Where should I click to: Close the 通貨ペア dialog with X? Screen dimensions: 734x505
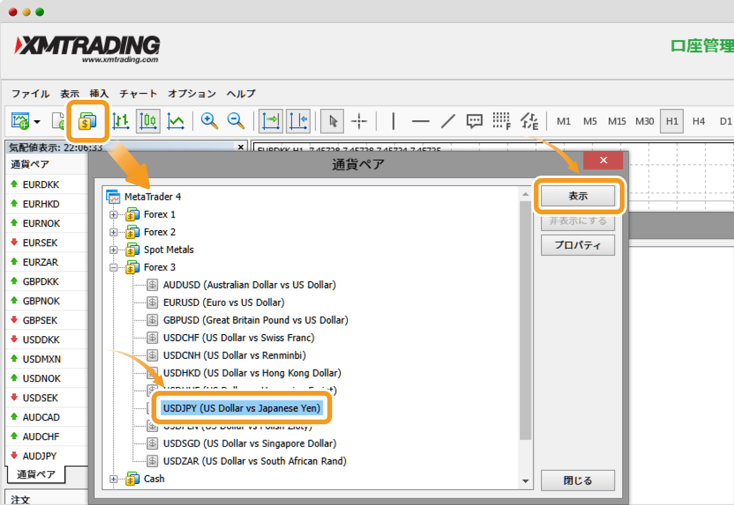(x=603, y=160)
